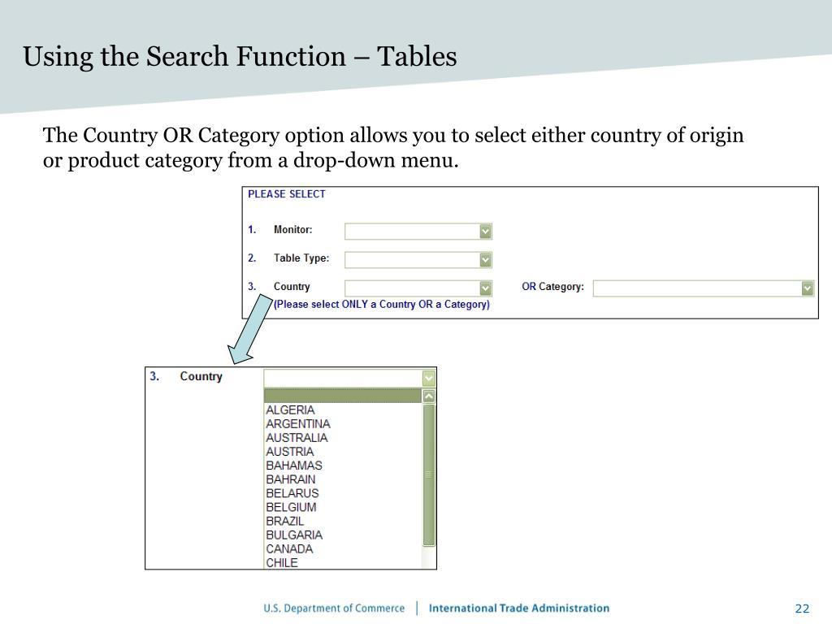Screen dimensions: 832x624
Task: Click the Table Type combo box field
Action: (x=418, y=260)
